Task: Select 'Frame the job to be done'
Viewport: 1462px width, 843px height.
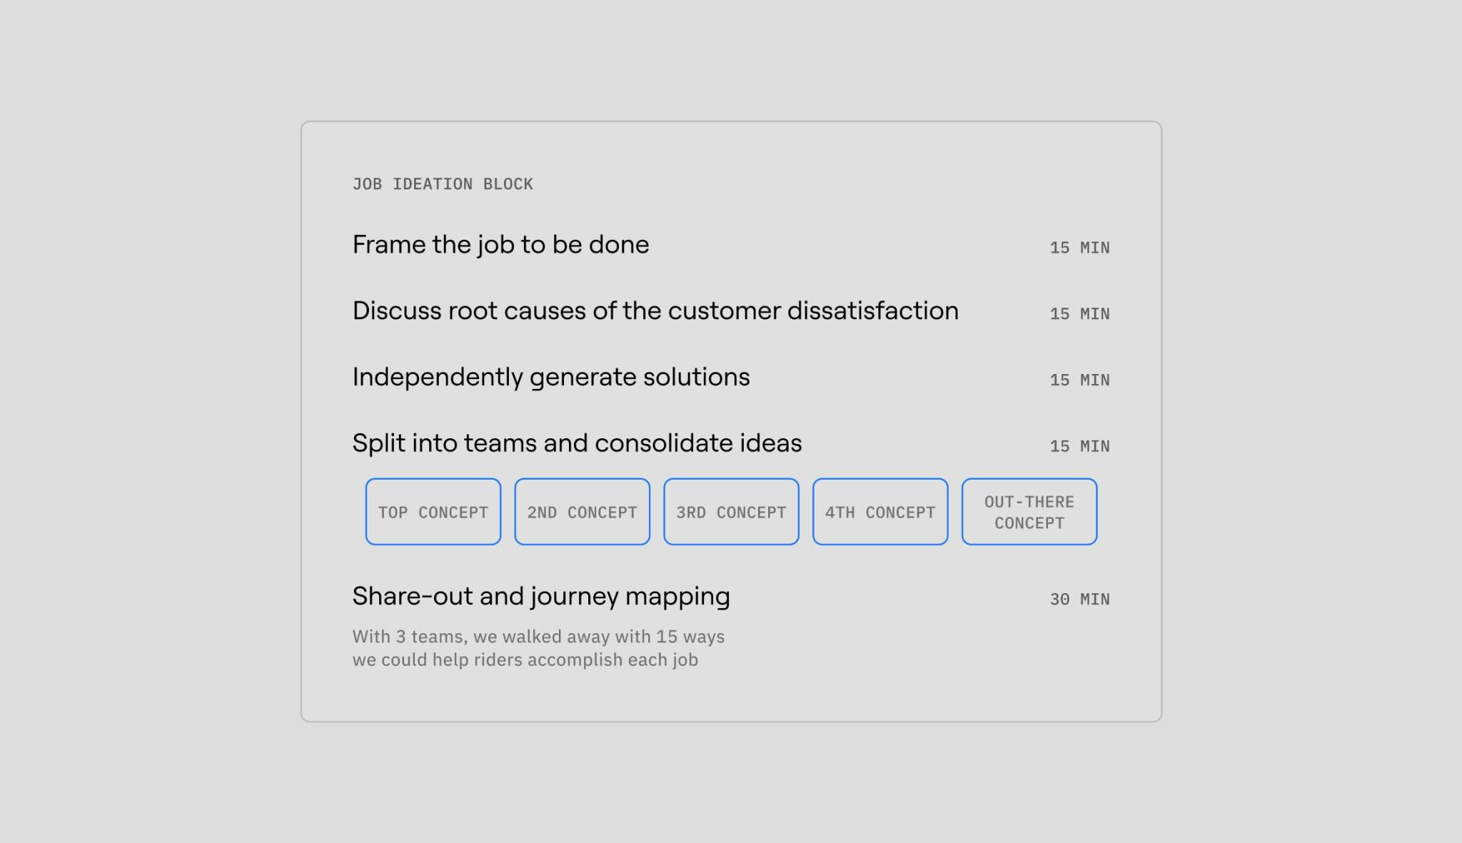Action: coord(500,245)
